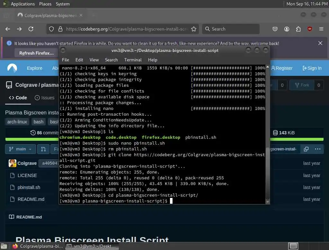Click the repository icon beside Colgrave
Viewport: 329px width, 250px height.
[9, 85]
